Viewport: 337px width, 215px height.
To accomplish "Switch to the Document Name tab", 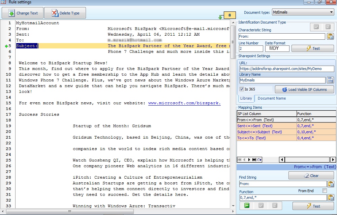I will (272, 98).
